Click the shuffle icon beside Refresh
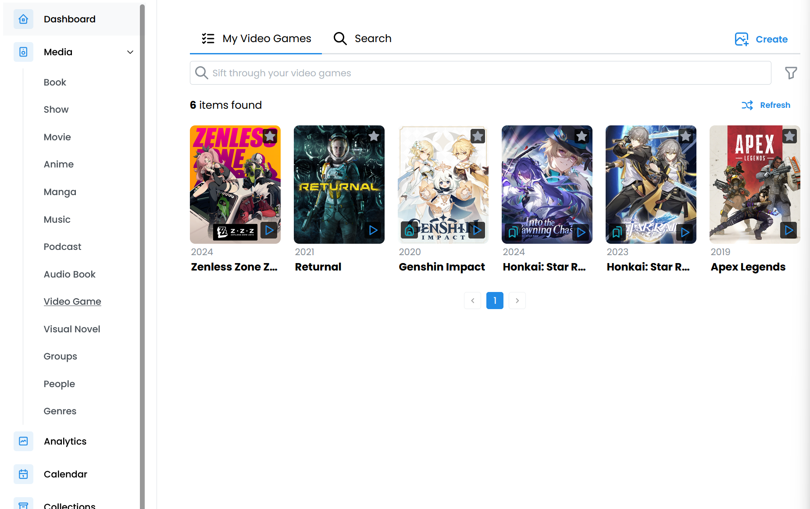 747,105
